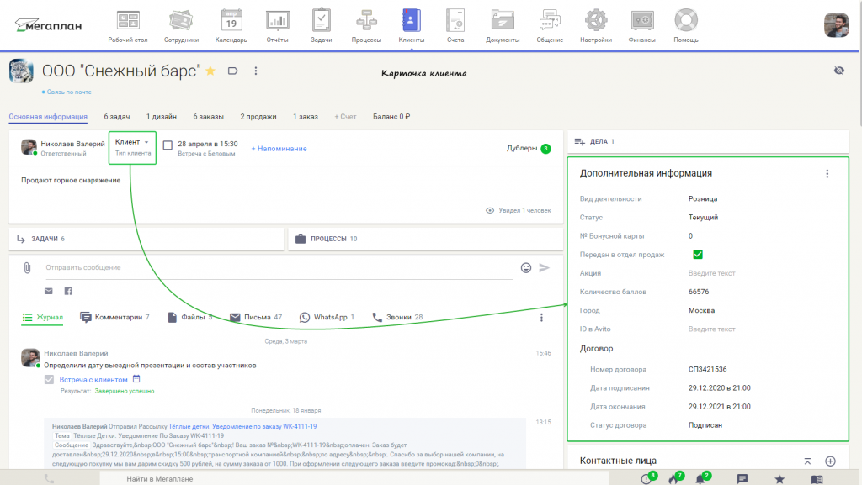Open Сотрудники section icon
The width and height of the screenshot is (862, 485).
pyautogui.click(x=181, y=26)
